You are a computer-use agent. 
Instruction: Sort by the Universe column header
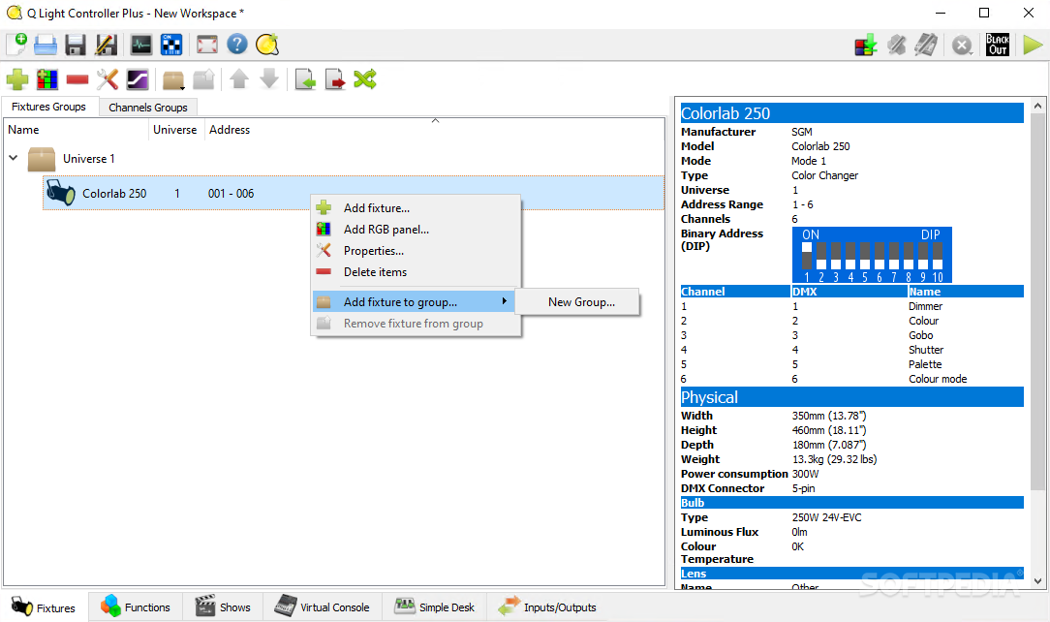tap(174, 130)
